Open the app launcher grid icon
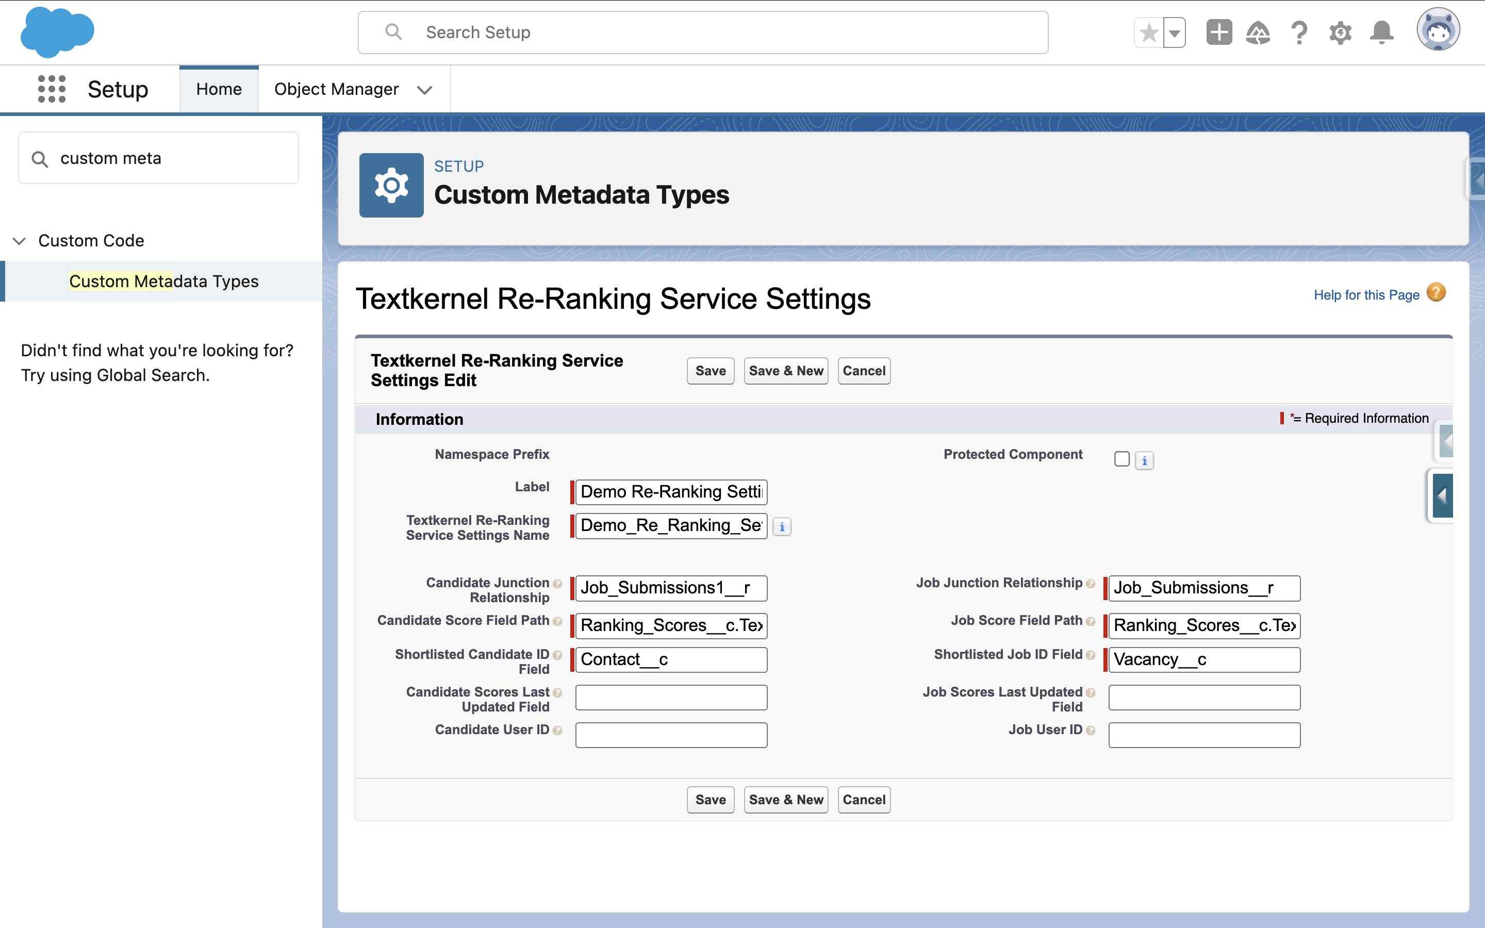The height and width of the screenshot is (928, 1485). [49, 89]
